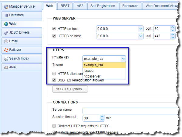
Task: Click the Email envelope icon
Action: 6,41
